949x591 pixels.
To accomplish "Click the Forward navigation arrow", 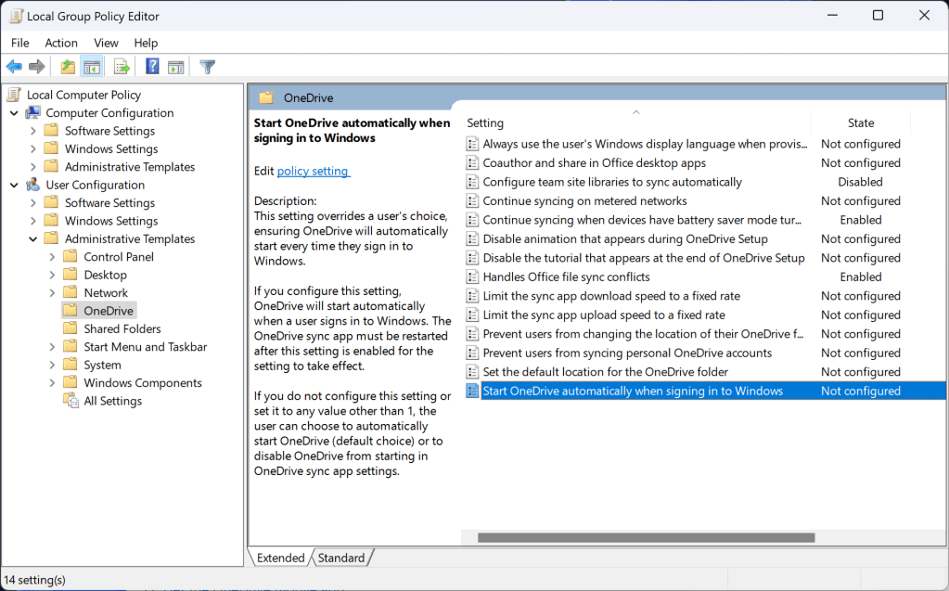I will (x=35, y=66).
